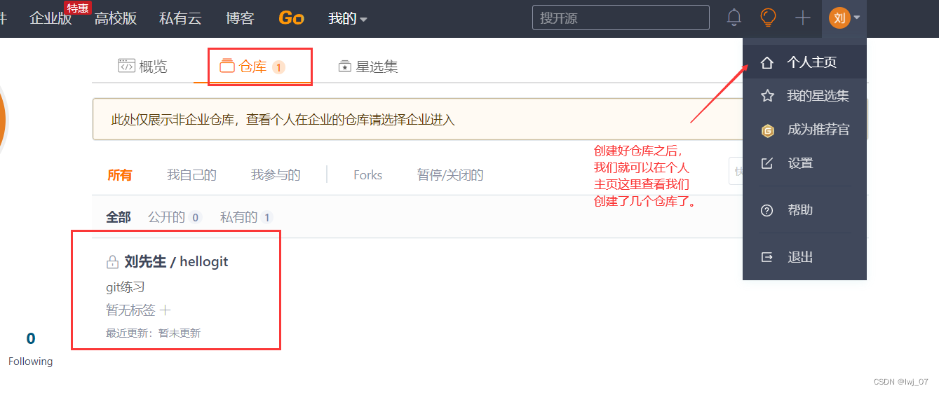Switch to the 仓库 tab
Screen dimensions: 939x393
click(x=252, y=67)
